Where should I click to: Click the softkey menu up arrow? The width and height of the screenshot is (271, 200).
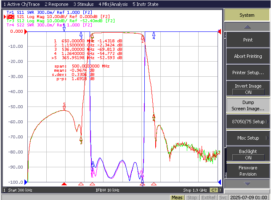(x=247, y=27)
